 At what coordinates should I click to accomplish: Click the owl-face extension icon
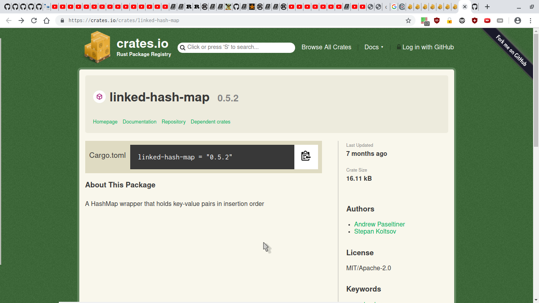click(462, 21)
